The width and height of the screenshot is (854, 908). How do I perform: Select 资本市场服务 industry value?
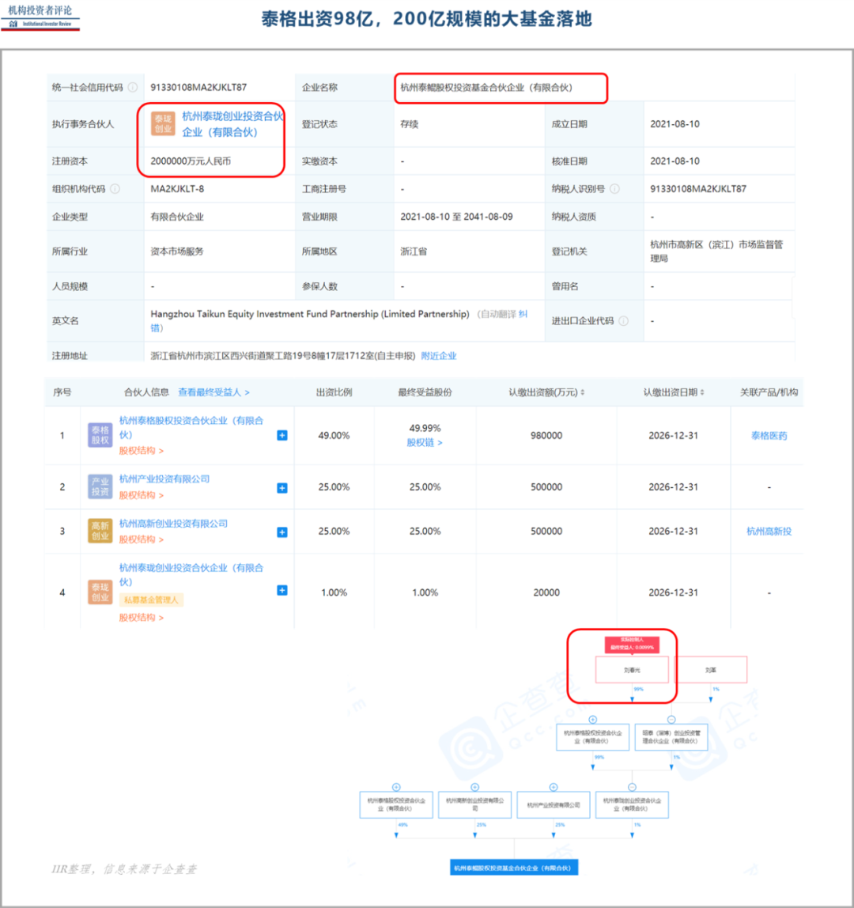point(177,252)
